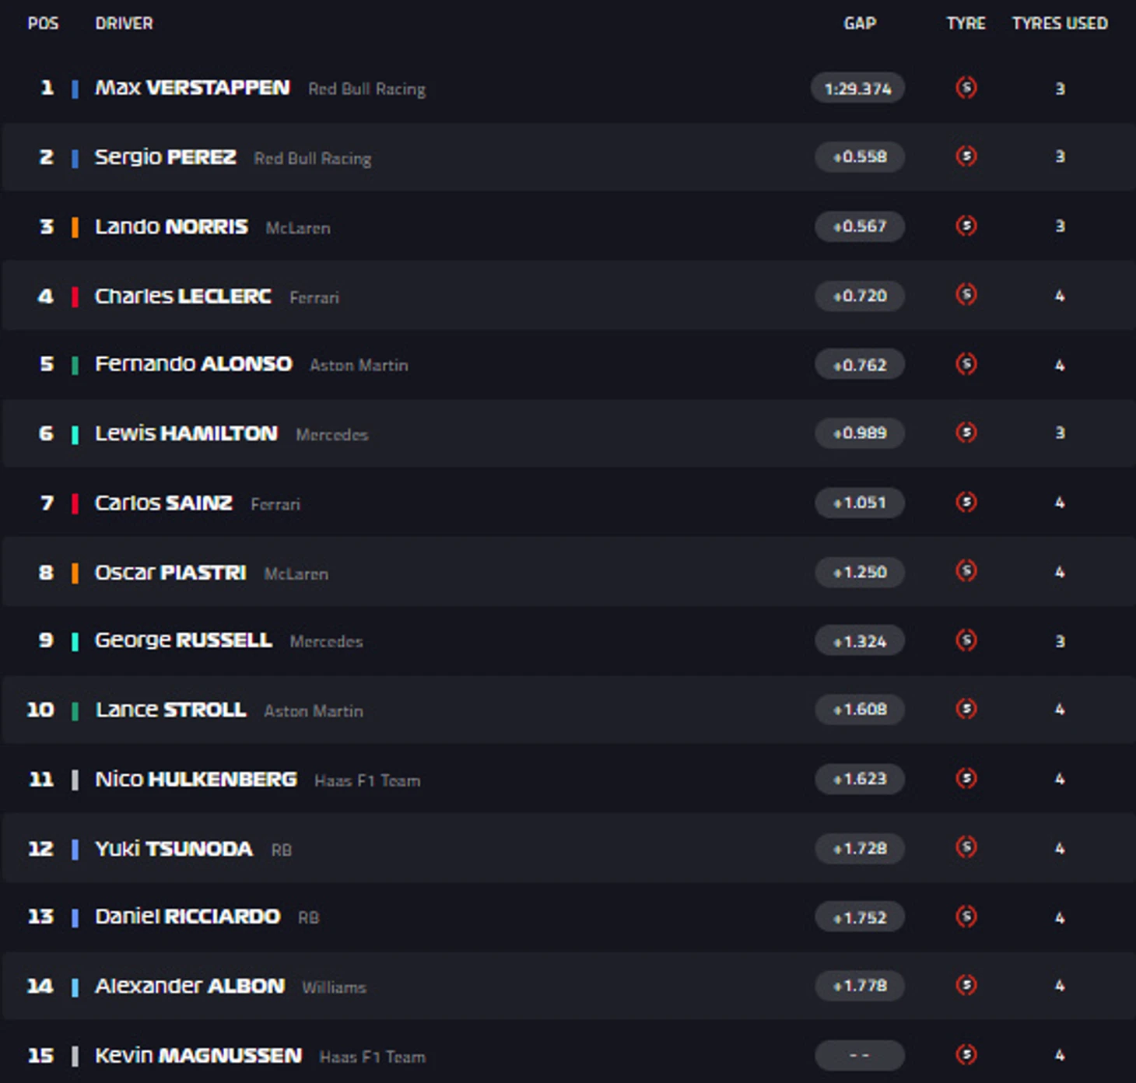Click Lando Norris's soft tyre icon
Viewport: 1136px width, 1083px height.
click(x=966, y=226)
